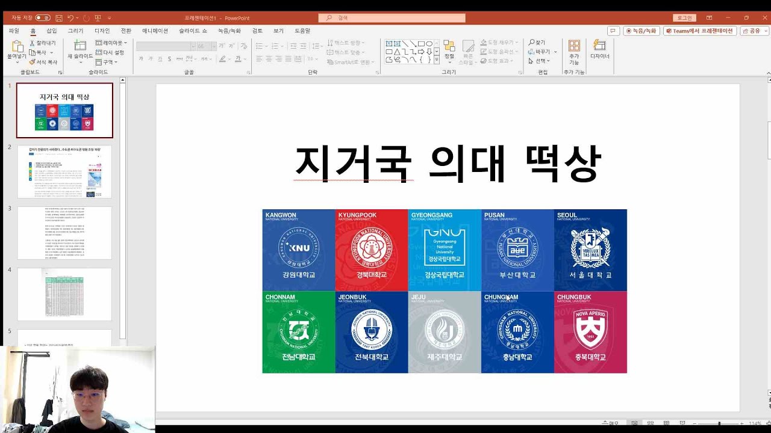The height and width of the screenshot is (433, 771).
Task: Click the 녹음/녹화 (Record) button
Action: tap(641, 31)
